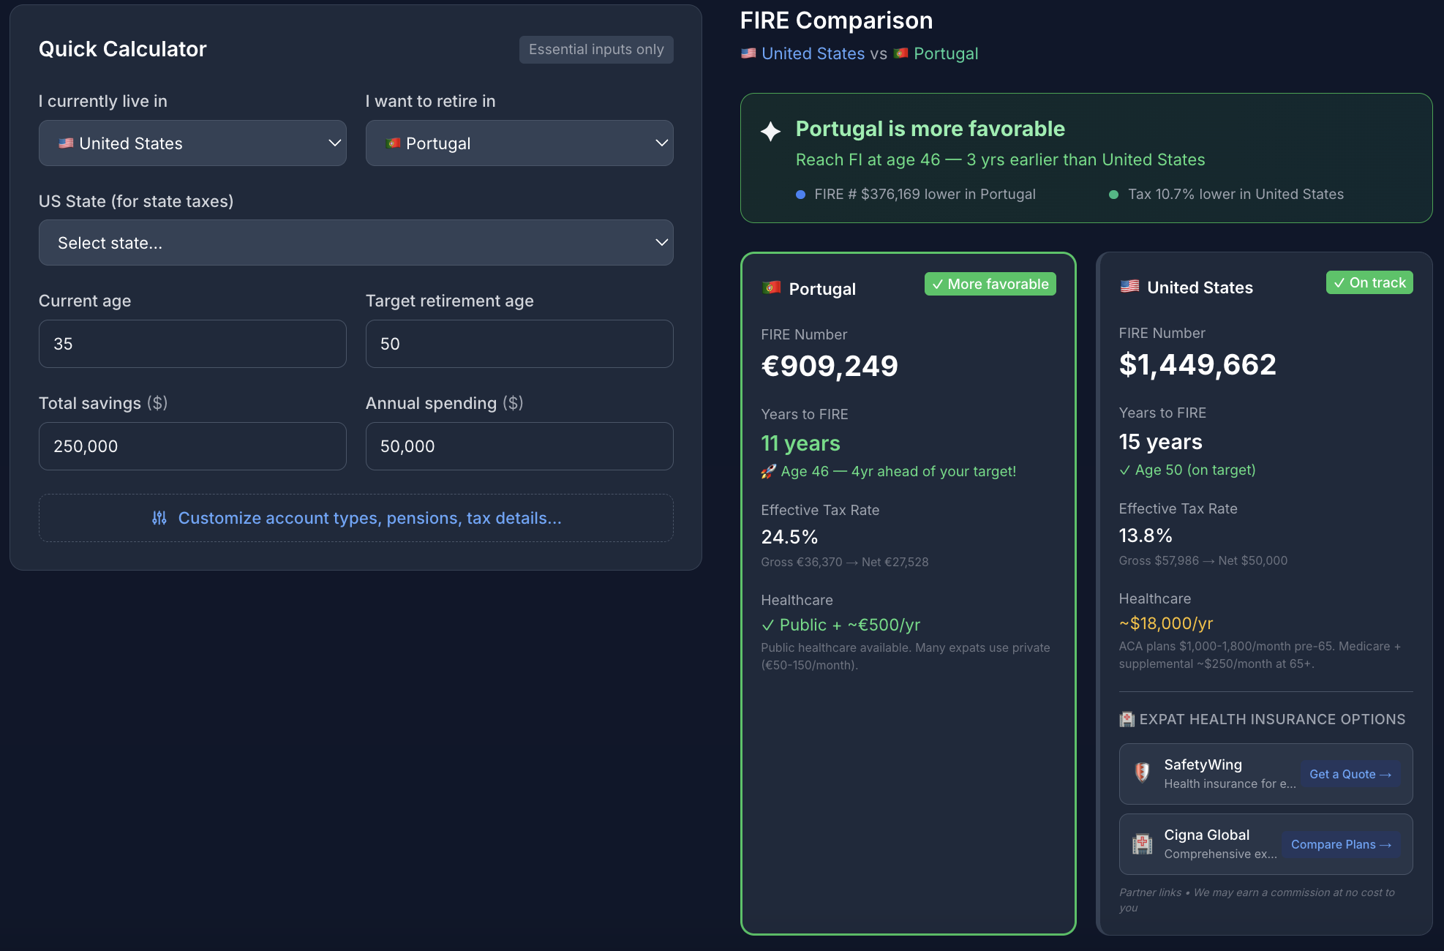Click the Portugal FIRE Number €909,249
Image resolution: width=1444 pixels, height=951 pixels.
pos(830,366)
